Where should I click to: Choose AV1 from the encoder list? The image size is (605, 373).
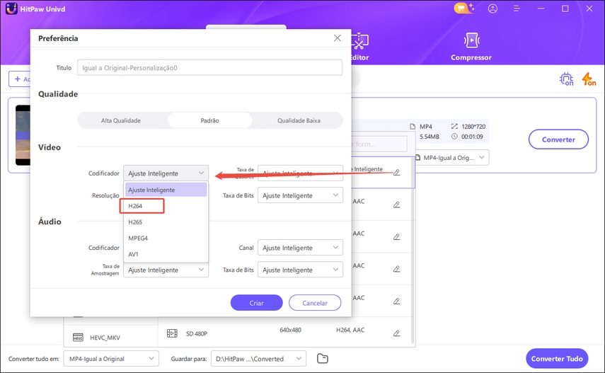[x=134, y=254]
